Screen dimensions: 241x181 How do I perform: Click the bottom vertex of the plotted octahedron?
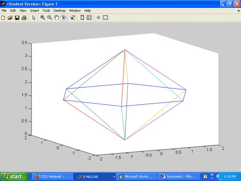(125, 140)
